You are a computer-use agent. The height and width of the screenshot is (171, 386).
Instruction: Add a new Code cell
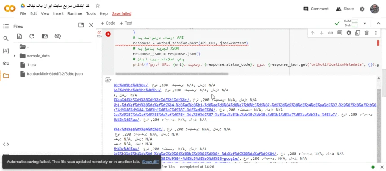tap(108, 23)
